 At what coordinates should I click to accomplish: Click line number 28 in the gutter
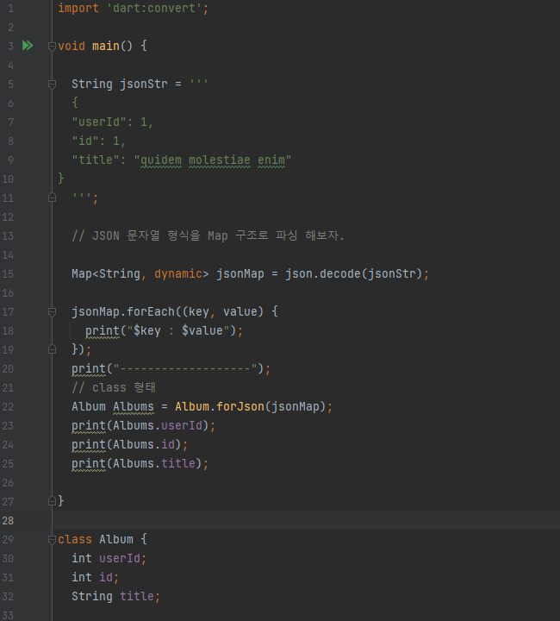(x=8, y=520)
